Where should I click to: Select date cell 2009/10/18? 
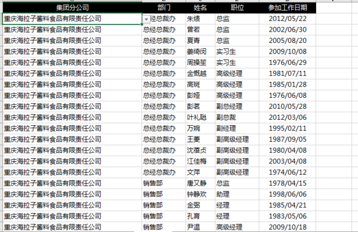288,227
